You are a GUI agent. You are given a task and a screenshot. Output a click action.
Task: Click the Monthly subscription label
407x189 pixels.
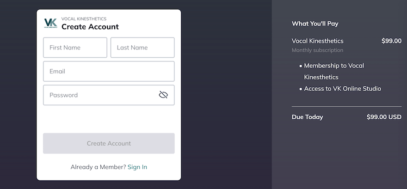tap(317, 50)
